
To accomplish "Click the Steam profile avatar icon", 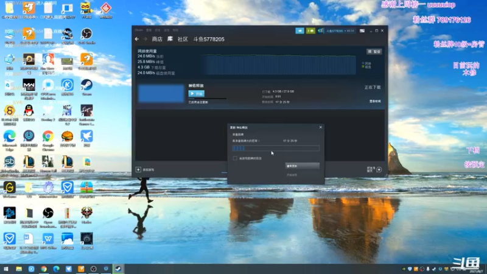I will pyautogui.click(x=321, y=31).
